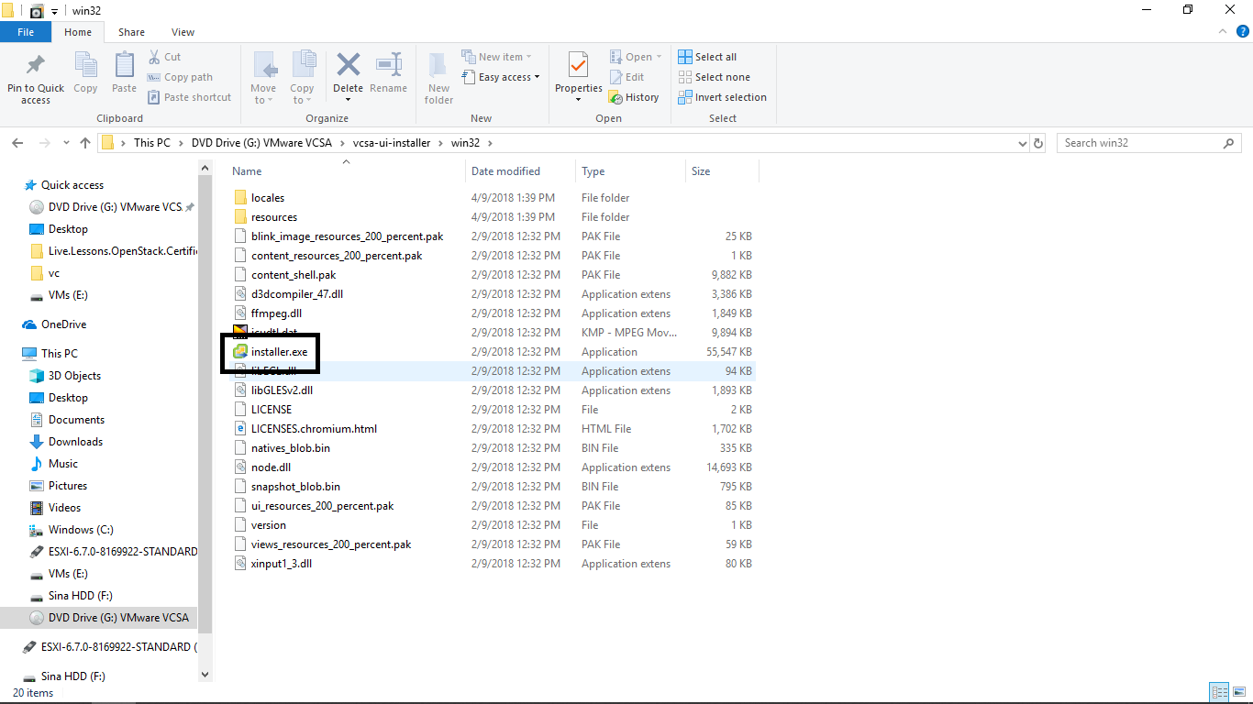1253x704 pixels.
Task: Open the View ribbon tab
Action: pos(183,32)
